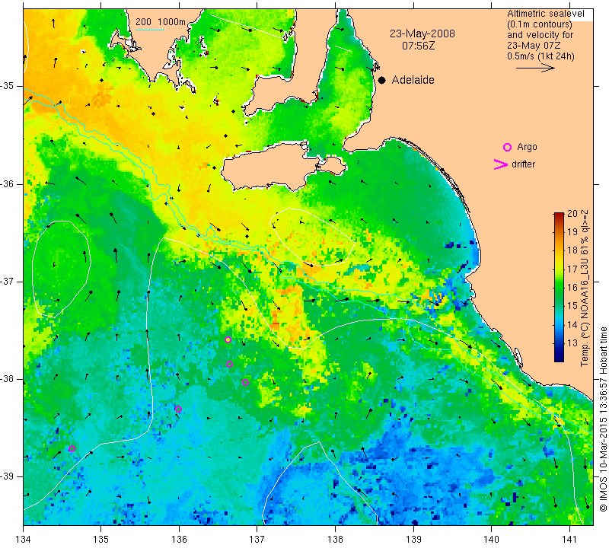609x548 pixels.
Task: Click the colorbar value 20
Action: (572, 214)
